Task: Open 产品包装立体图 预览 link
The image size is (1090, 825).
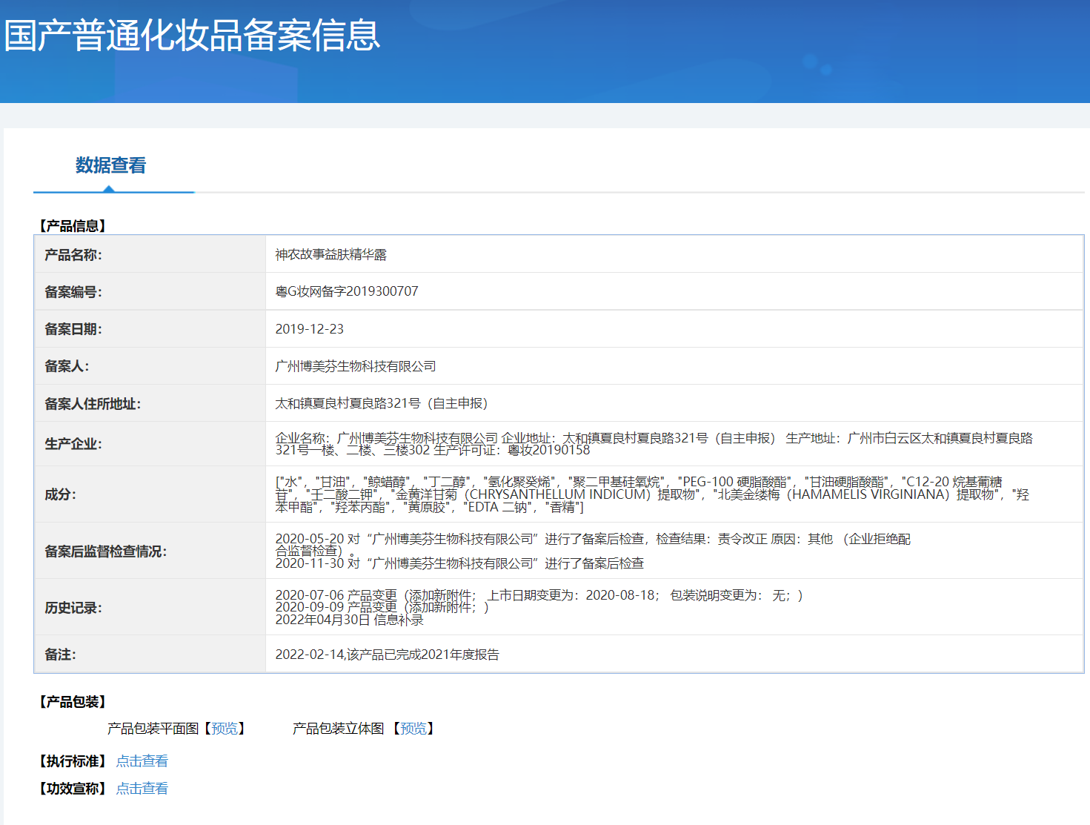Action: point(413,729)
